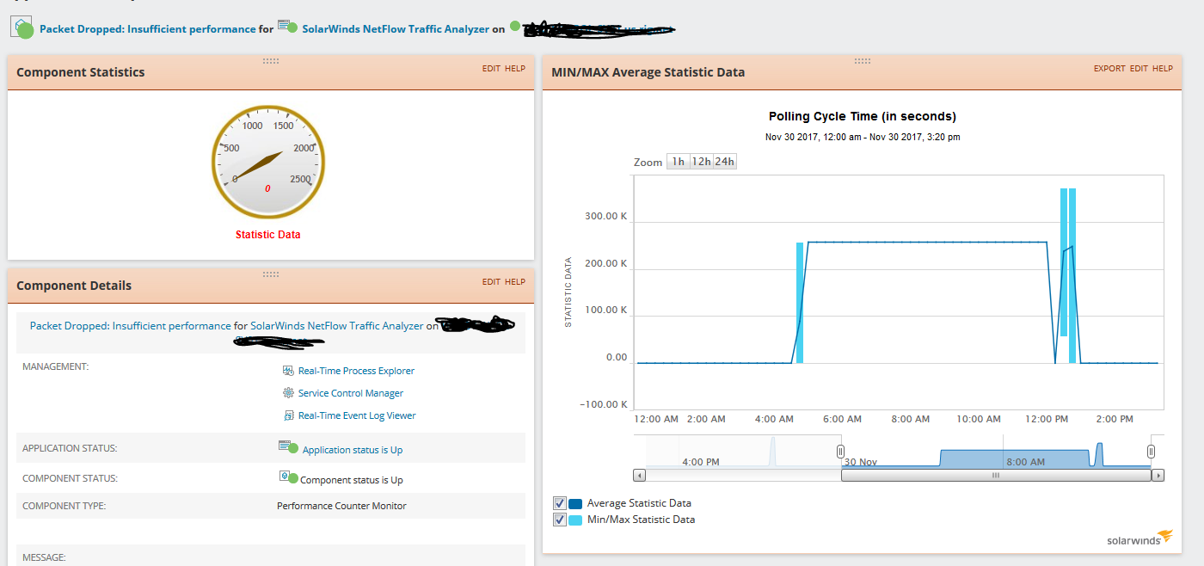Edit the MIN/MAX Average Statistic panel
This screenshot has width=1204, height=566.
coord(1139,69)
